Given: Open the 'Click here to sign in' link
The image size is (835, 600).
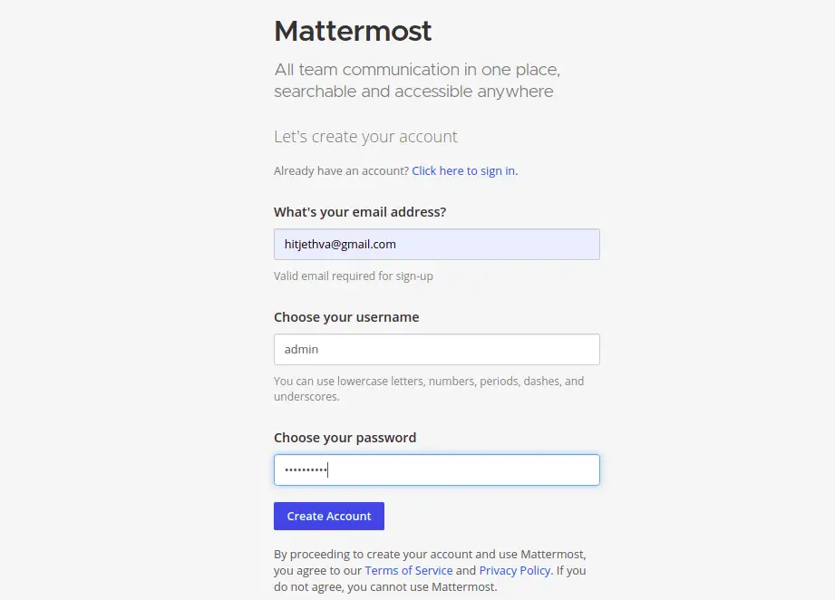Looking at the screenshot, I should [x=463, y=171].
